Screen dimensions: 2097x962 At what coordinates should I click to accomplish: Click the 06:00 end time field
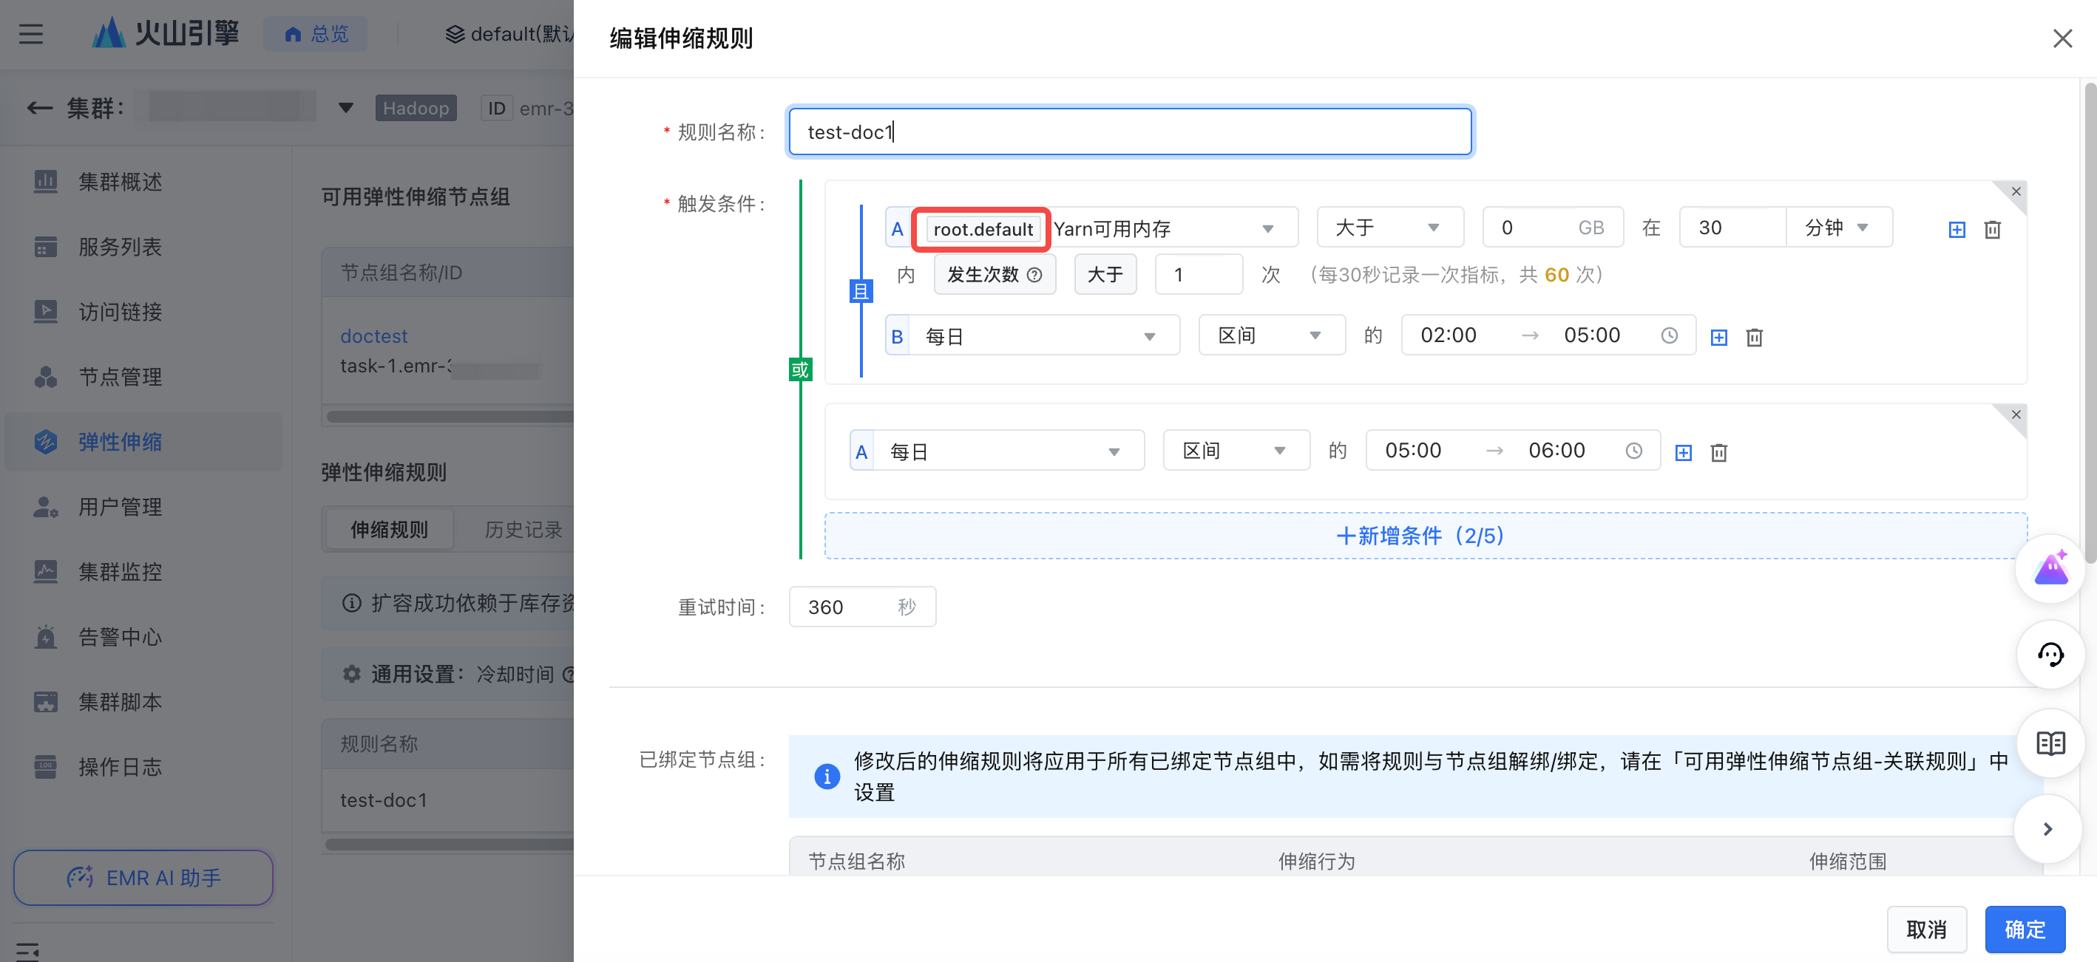click(1556, 451)
